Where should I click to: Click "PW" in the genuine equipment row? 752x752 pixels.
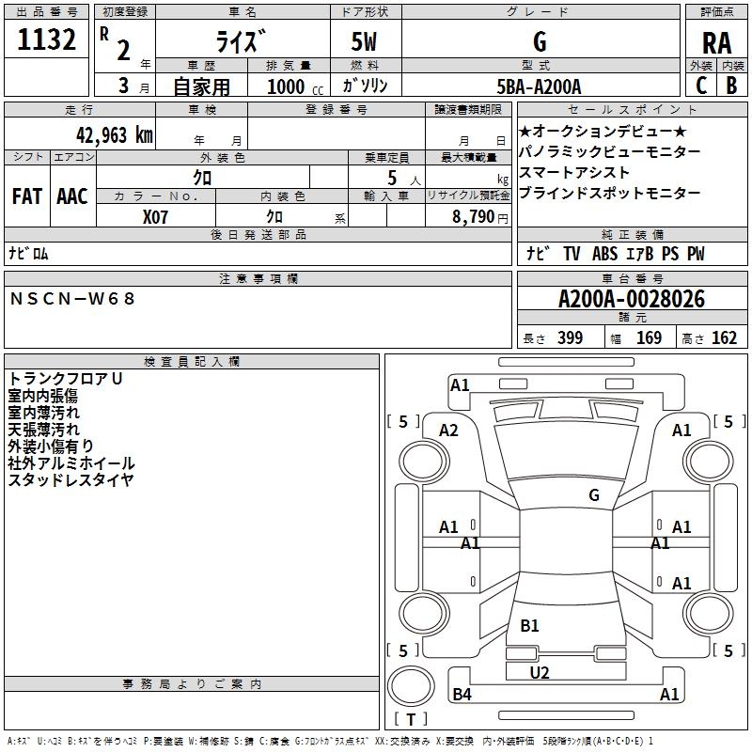click(x=696, y=253)
